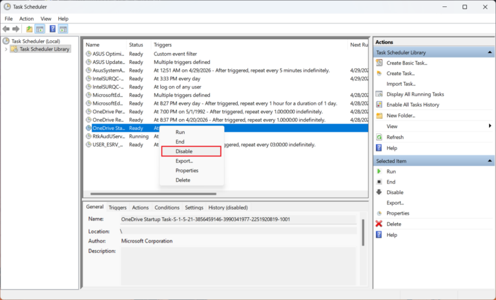
Task: Click the Task Scheduler Library folder icon
Action: 14,49
